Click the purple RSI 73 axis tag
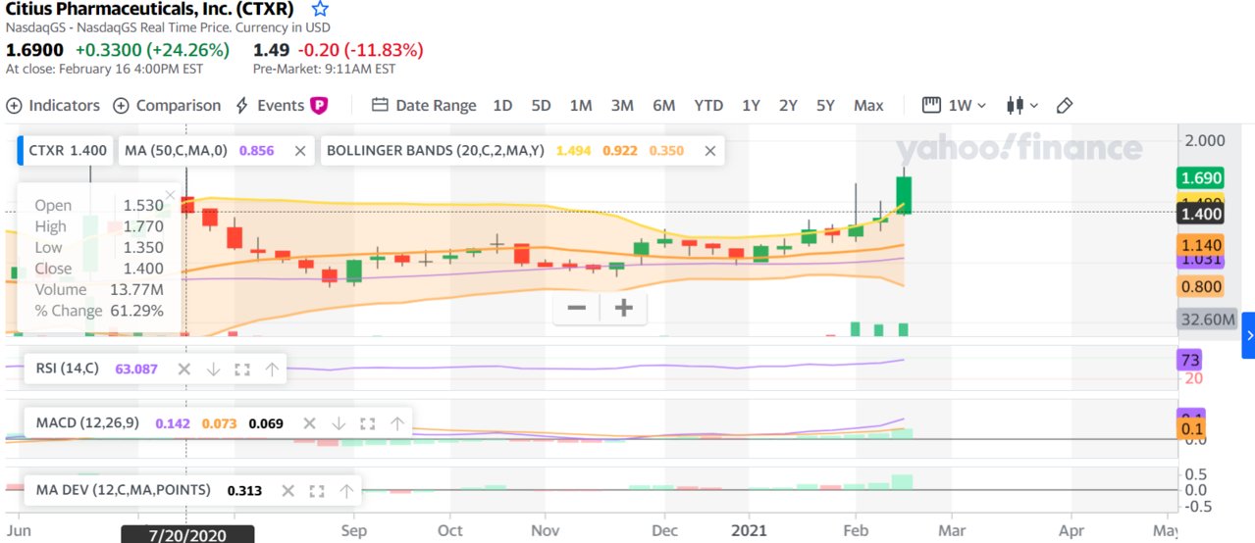Image resolution: width=1255 pixels, height=543 pixels. tap(1189, 361)
